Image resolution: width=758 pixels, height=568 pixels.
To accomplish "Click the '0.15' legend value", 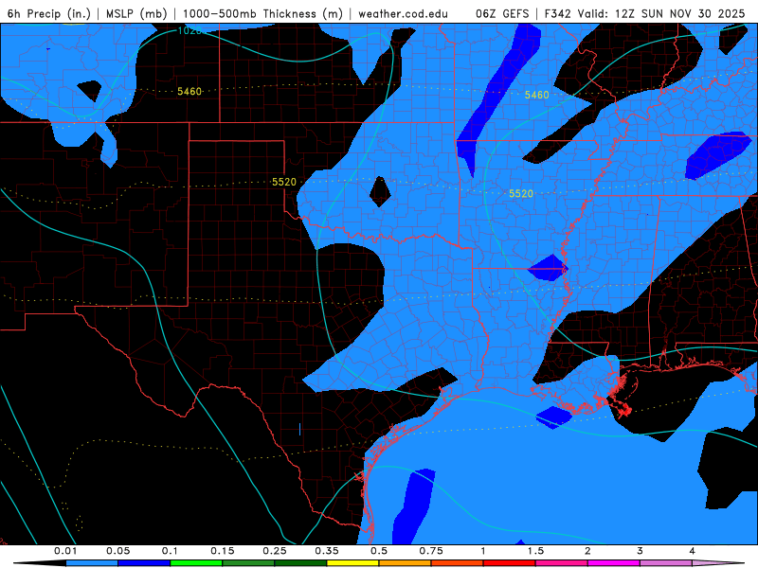I will point(223,551).
